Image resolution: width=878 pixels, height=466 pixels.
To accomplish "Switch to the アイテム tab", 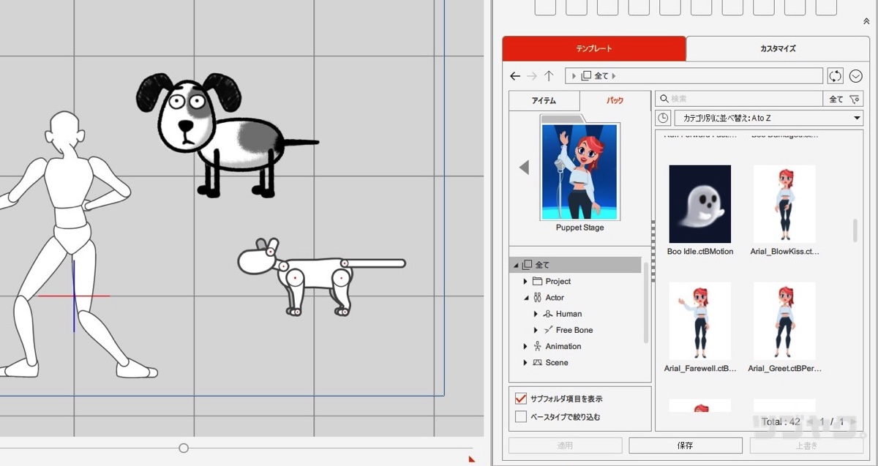I will pos(544,101).
